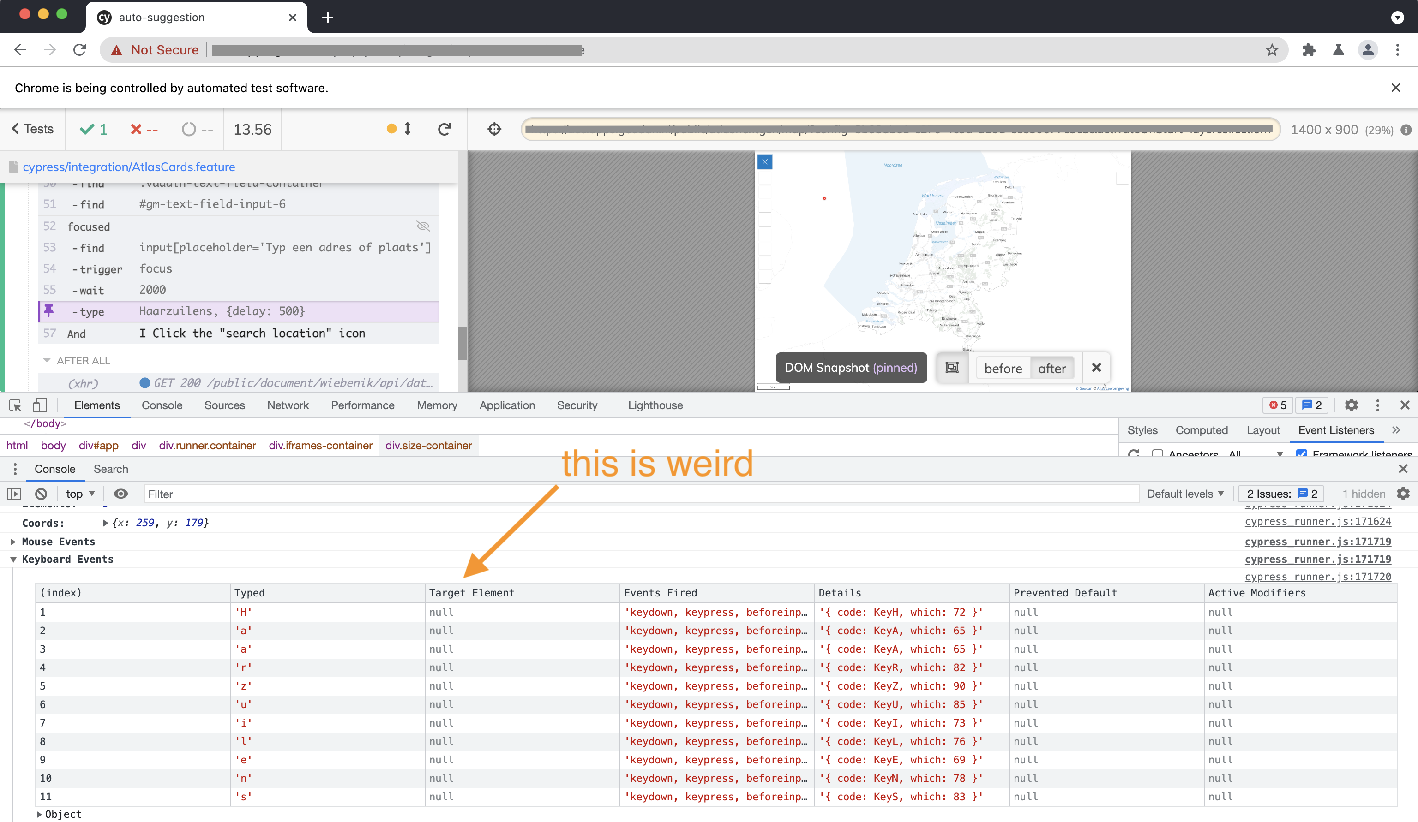Switch to the Network tab
The width and height of the screenshot is (1418, 822).
pyautogui.click(x=288, y=405)
